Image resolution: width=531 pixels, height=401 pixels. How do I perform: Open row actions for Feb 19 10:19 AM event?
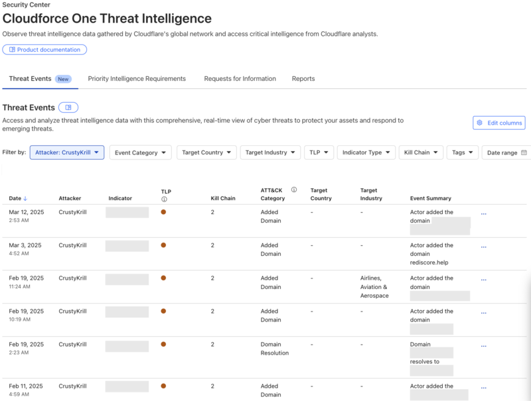tap(483, 313)
